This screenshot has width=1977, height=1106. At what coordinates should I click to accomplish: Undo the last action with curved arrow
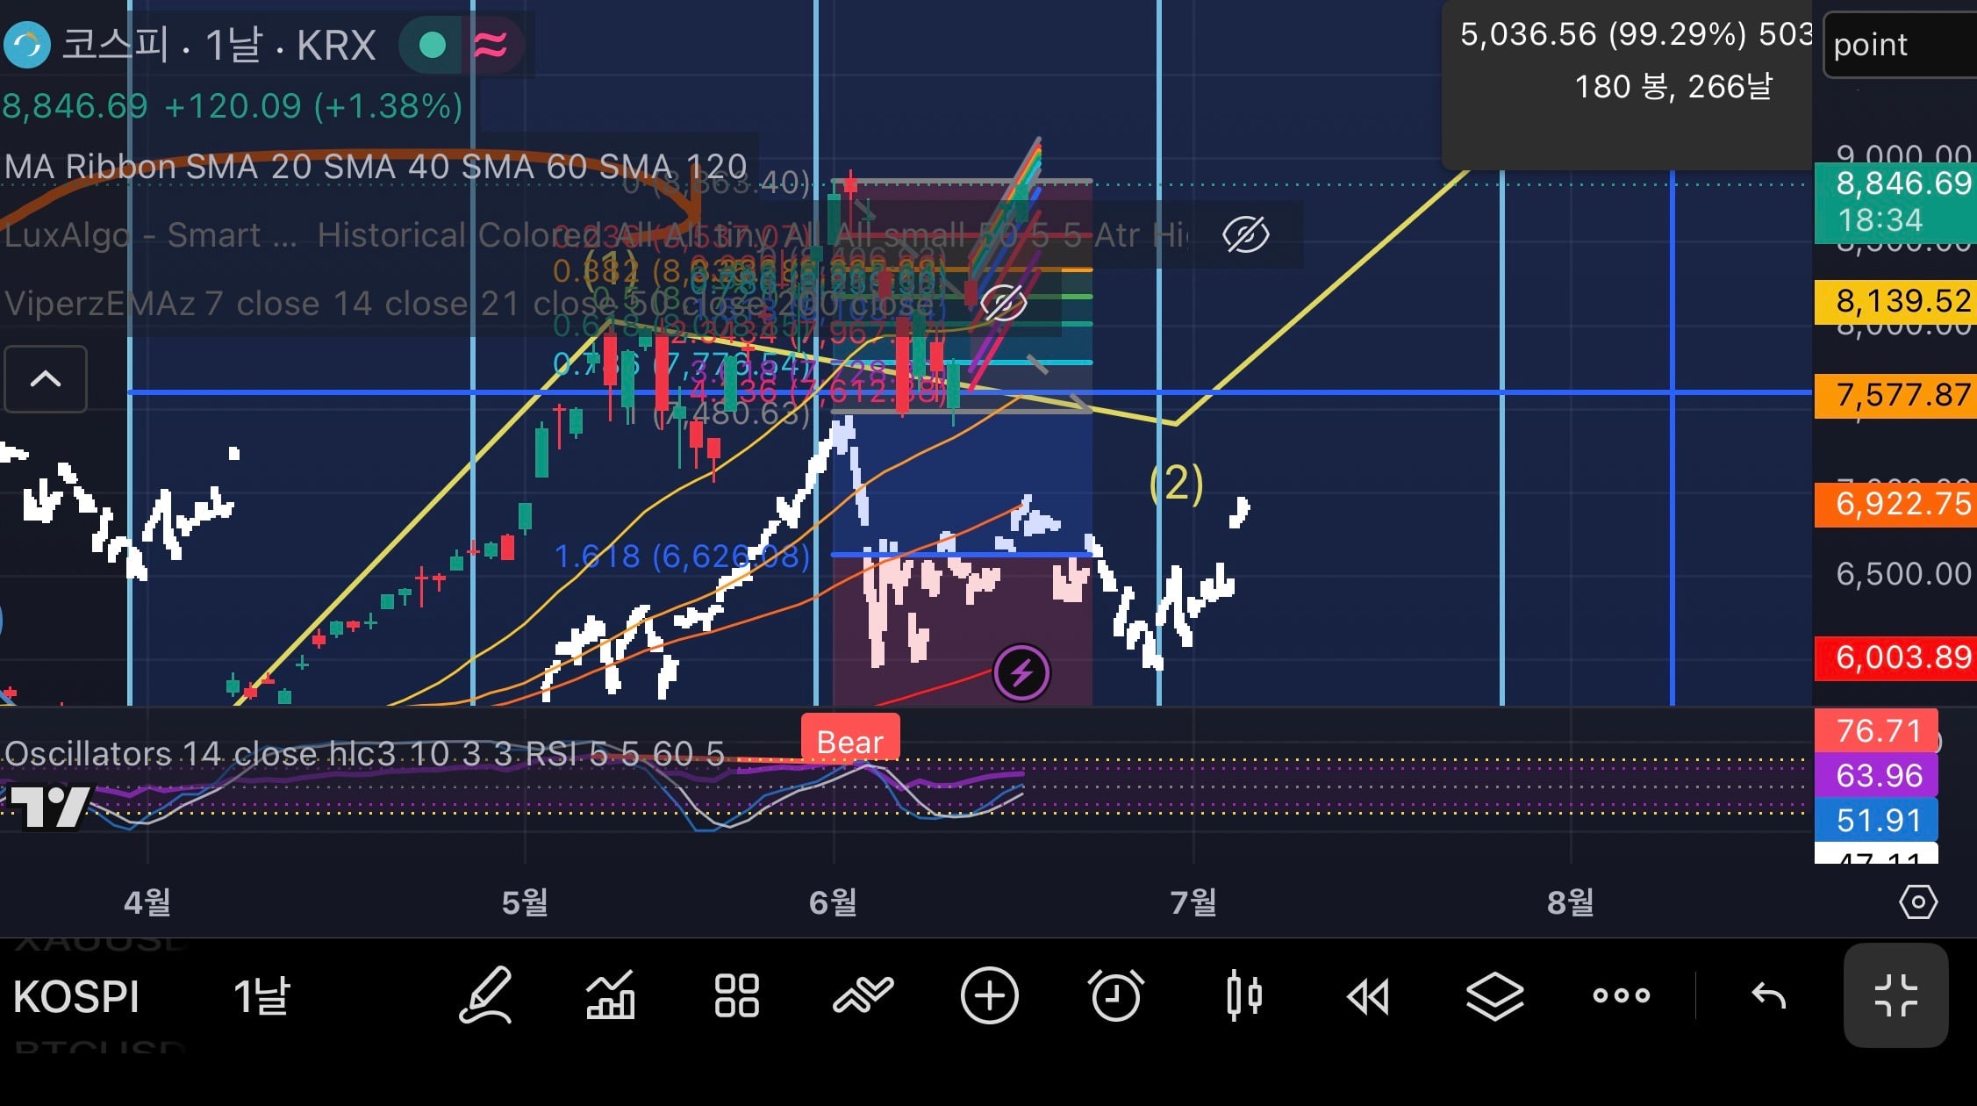point(1768,996)
